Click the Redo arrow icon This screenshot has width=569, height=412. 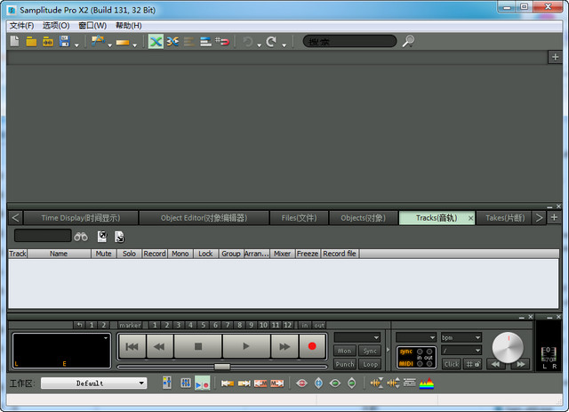point(271,42)
